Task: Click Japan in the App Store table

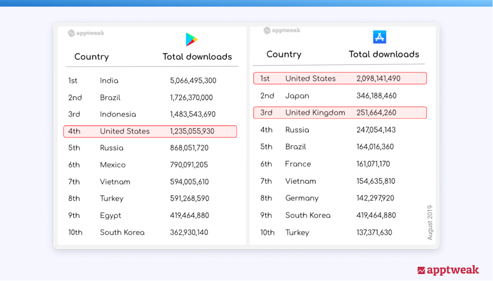Action: click(297, 96)
